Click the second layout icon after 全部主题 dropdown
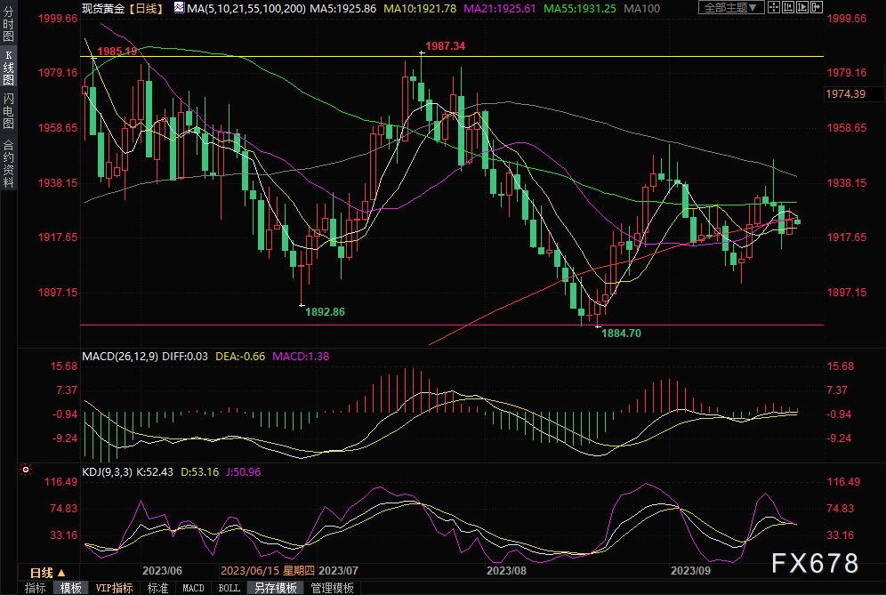Screen dimensions: 886x595 [789, 8]
